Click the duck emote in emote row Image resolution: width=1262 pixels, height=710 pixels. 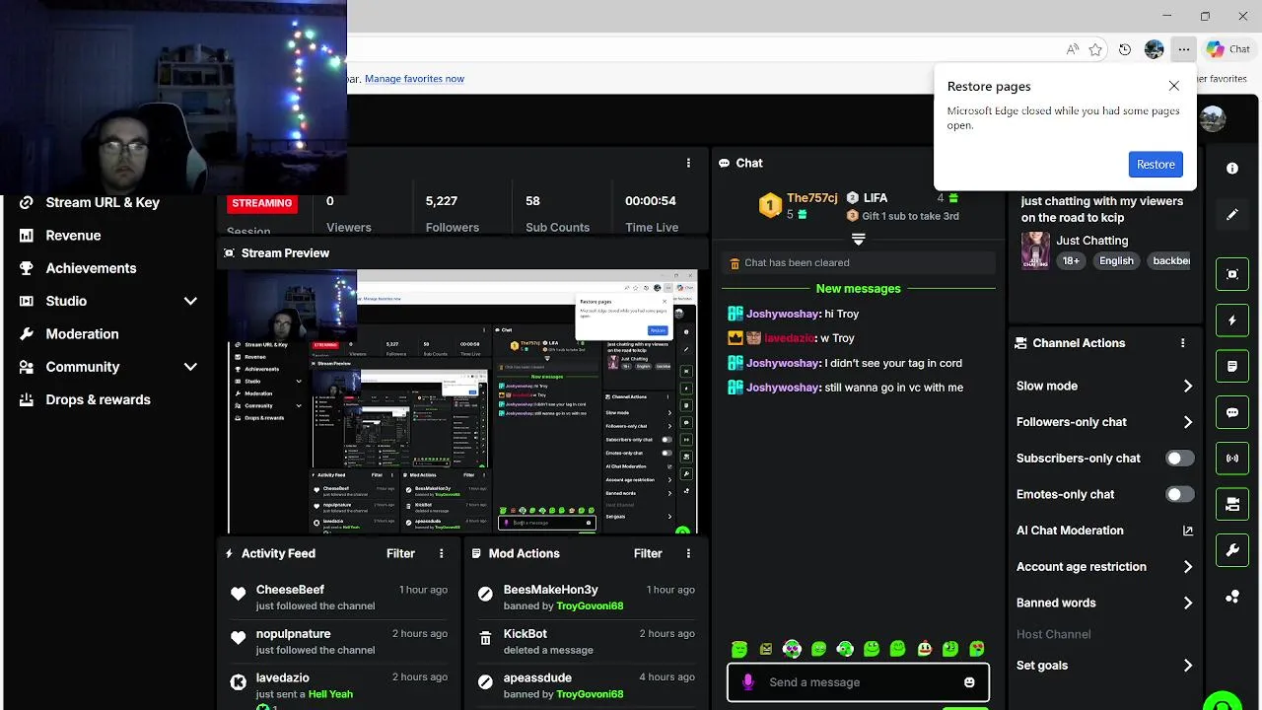[924, 649]
